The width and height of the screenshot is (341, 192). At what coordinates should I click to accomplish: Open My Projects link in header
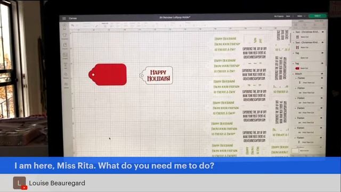(x=279, y=17)
